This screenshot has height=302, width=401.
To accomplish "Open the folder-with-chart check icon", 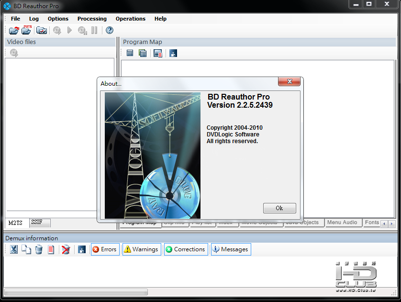I will (x=42, y=31).
